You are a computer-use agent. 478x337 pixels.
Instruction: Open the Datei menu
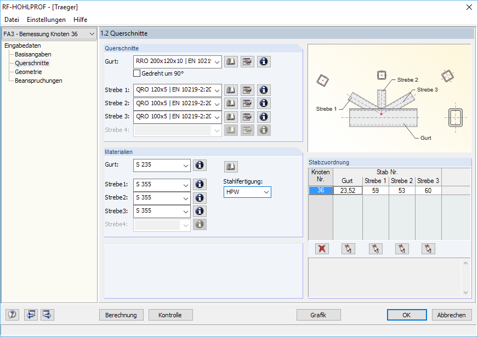12,20
